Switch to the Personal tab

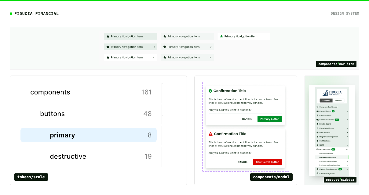pos(338,101)
